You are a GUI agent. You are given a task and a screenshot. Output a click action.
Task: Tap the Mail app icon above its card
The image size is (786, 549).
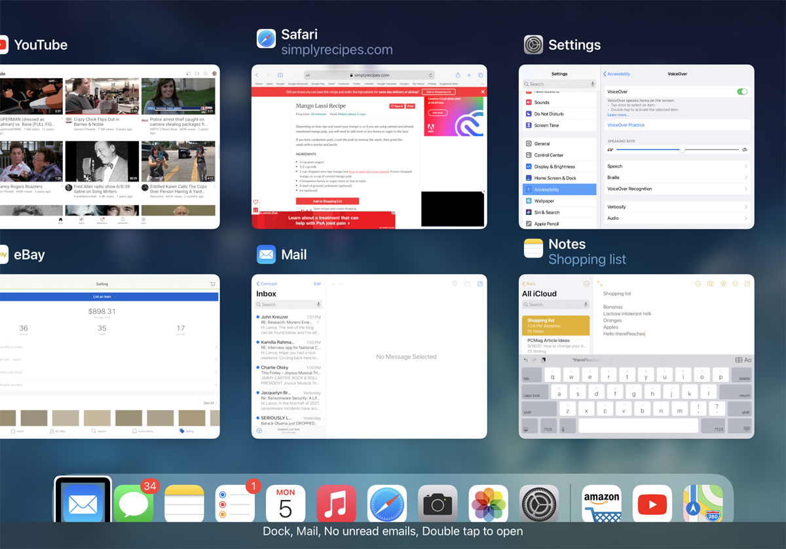[x=266, y=254]
